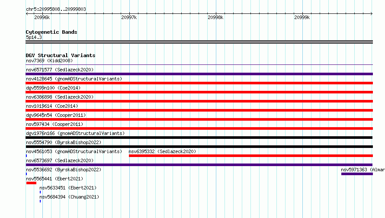This screenshot has width=385, height=218.
Task: Open dgv9645n54 (Cooper2011) variant label
Action: (56, 115)
